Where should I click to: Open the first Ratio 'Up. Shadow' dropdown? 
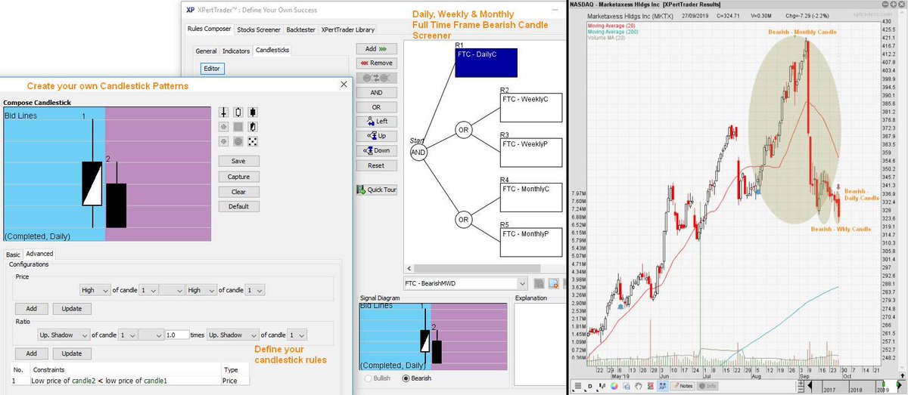click(64, 335)
